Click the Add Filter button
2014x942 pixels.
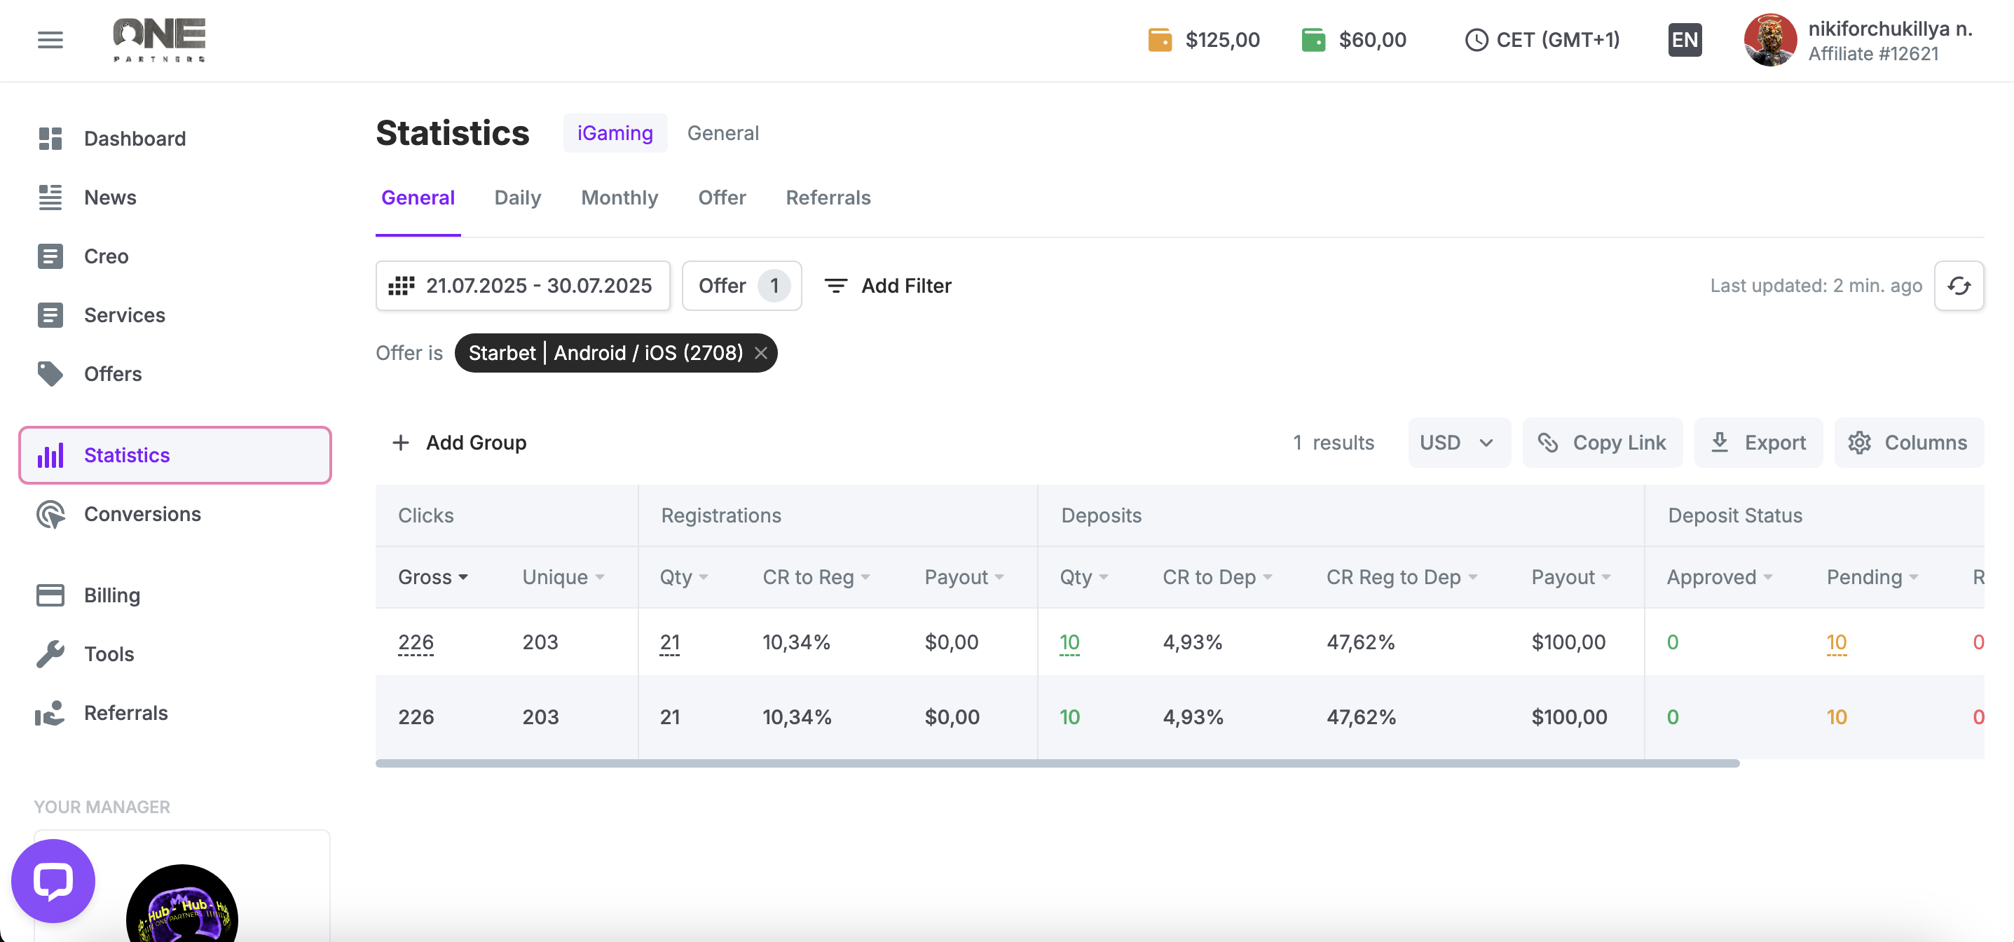(x=888, y=286)
